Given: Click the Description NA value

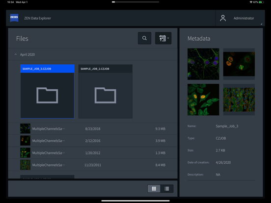Looking at the screenshot, I should [218, 175].
